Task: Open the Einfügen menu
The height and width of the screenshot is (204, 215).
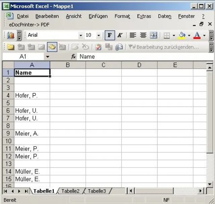Action: [98, 16]
